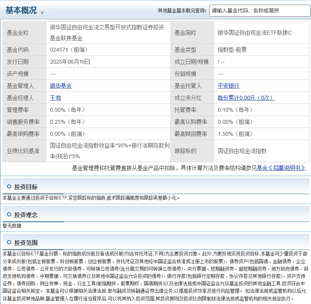
Task: Click the 基金管理人 label cell
Action: pyautogui.click(x=24, y=86)
